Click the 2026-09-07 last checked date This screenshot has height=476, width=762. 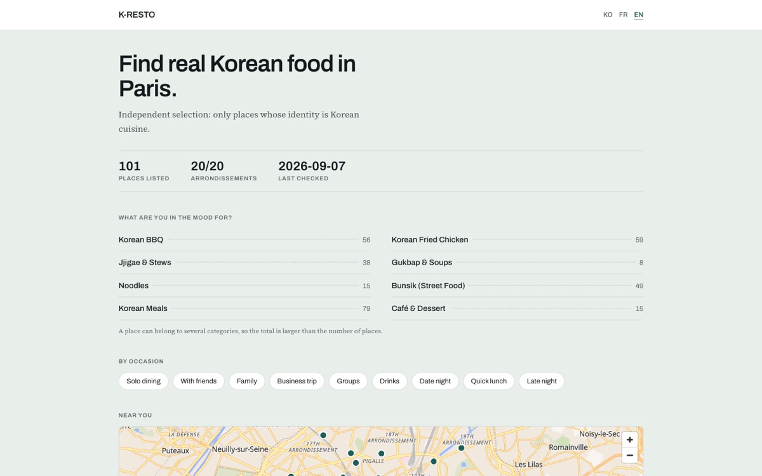click(x=312, y=166)
